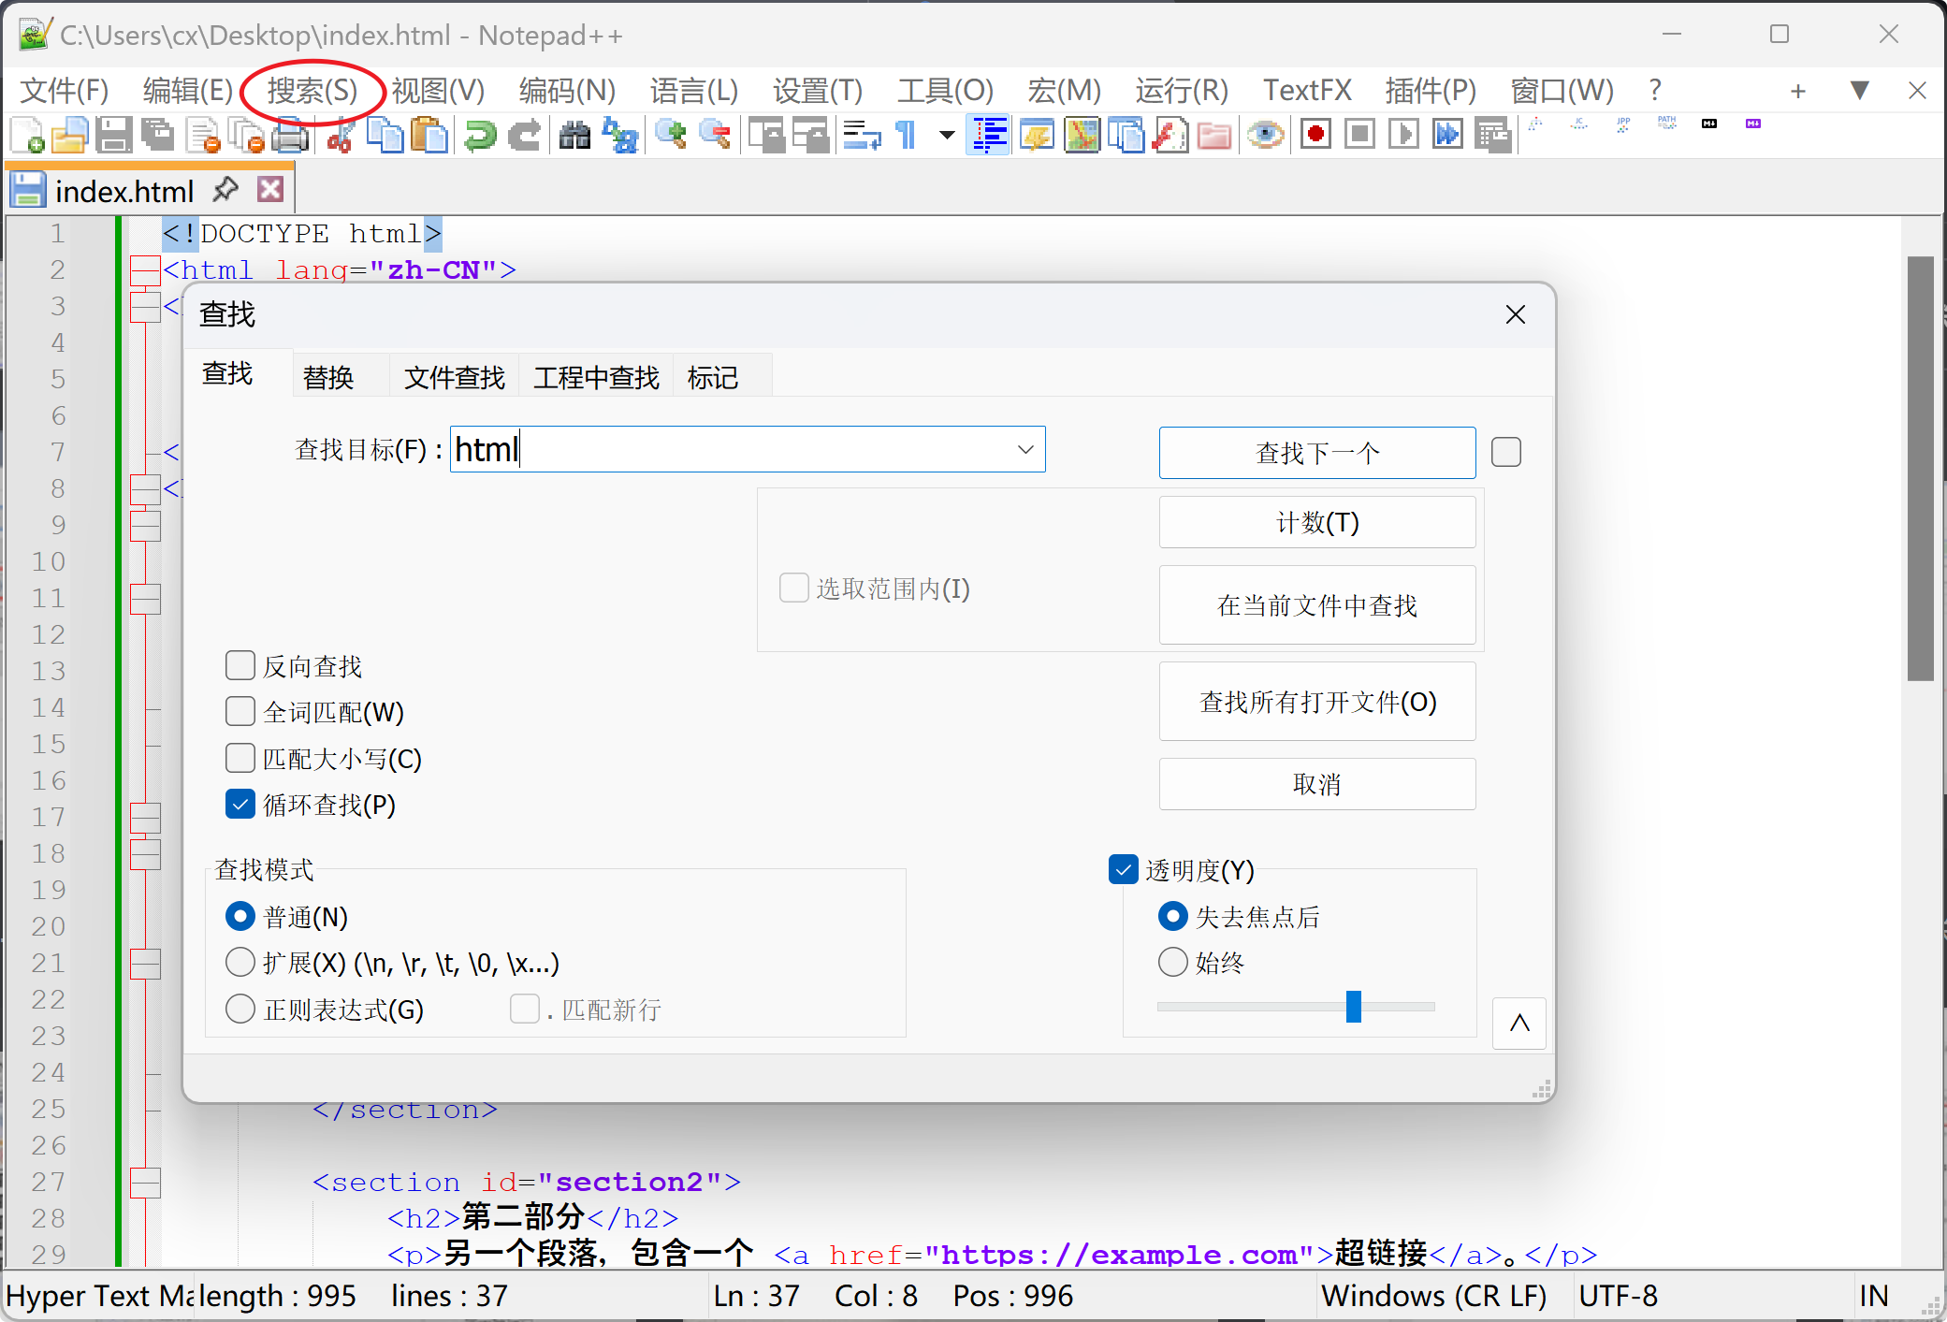Click the Print toolbar icon
This screenshot has height=1322, width=1947.
click(291, 136)
